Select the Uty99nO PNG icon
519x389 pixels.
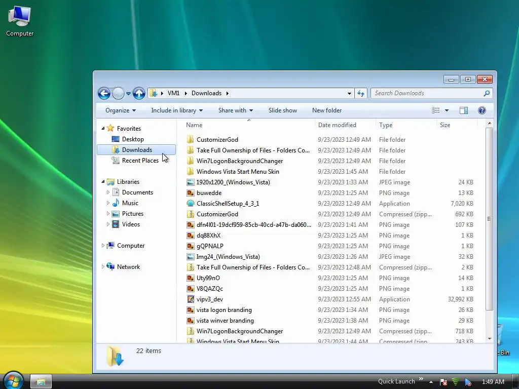tap(191, 278)
